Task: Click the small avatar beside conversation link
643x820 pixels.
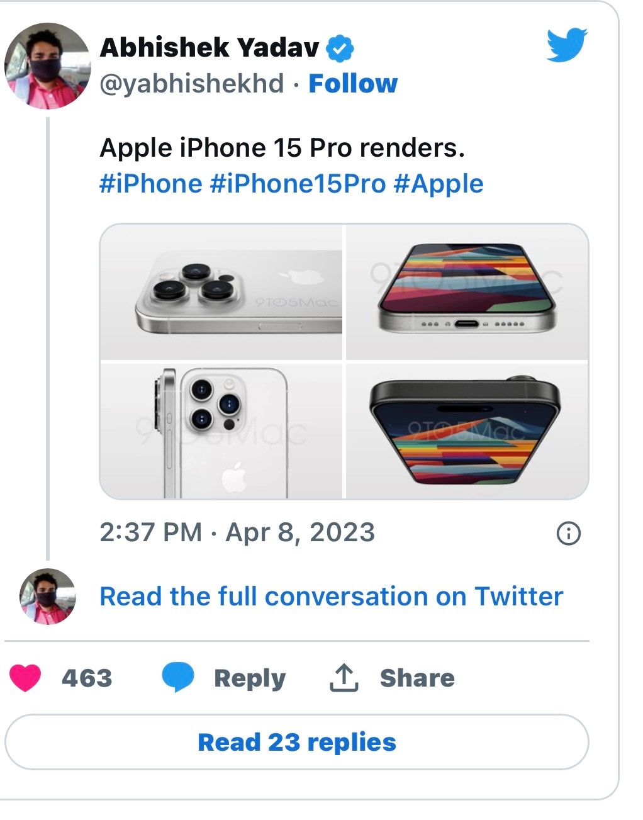Action: tap(48, 596)
